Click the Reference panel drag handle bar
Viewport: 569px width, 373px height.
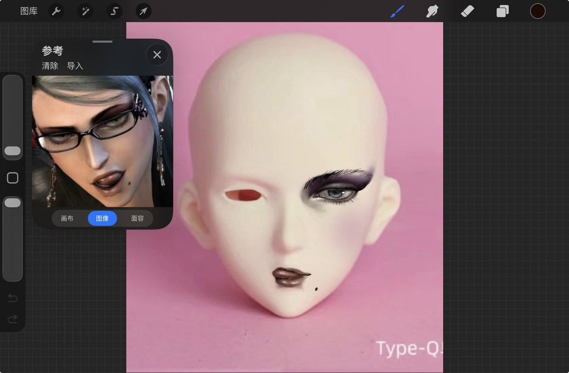coord(102,42)
